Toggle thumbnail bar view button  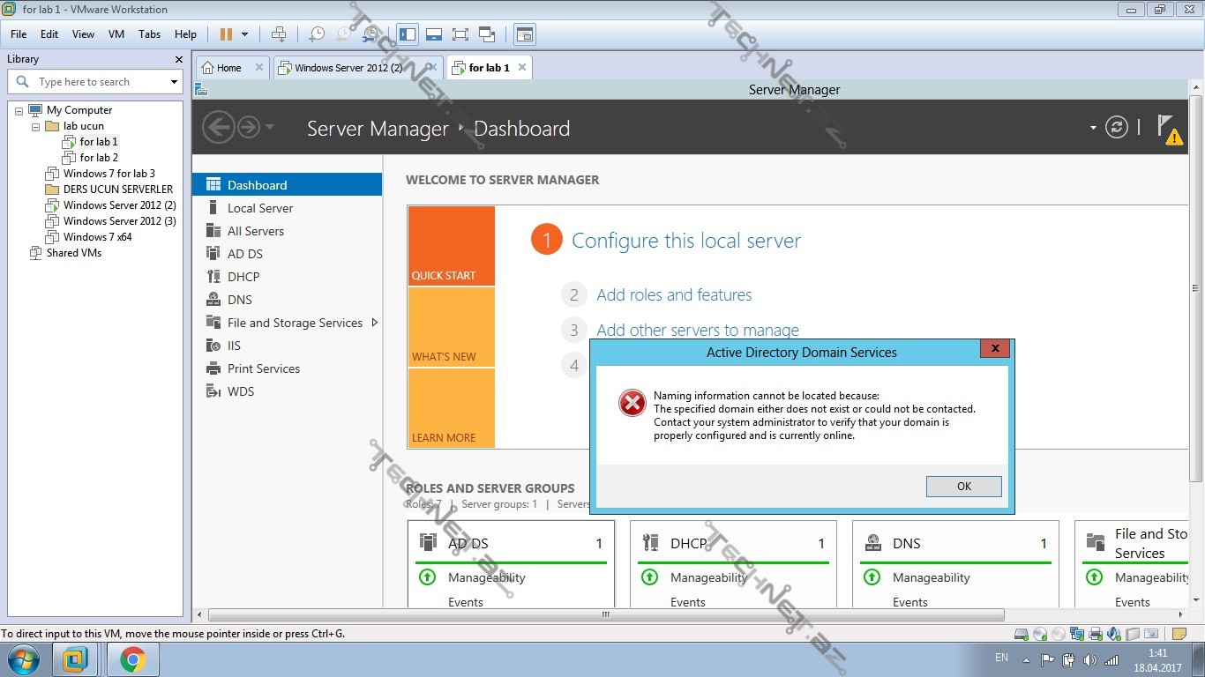pos(433,34)
